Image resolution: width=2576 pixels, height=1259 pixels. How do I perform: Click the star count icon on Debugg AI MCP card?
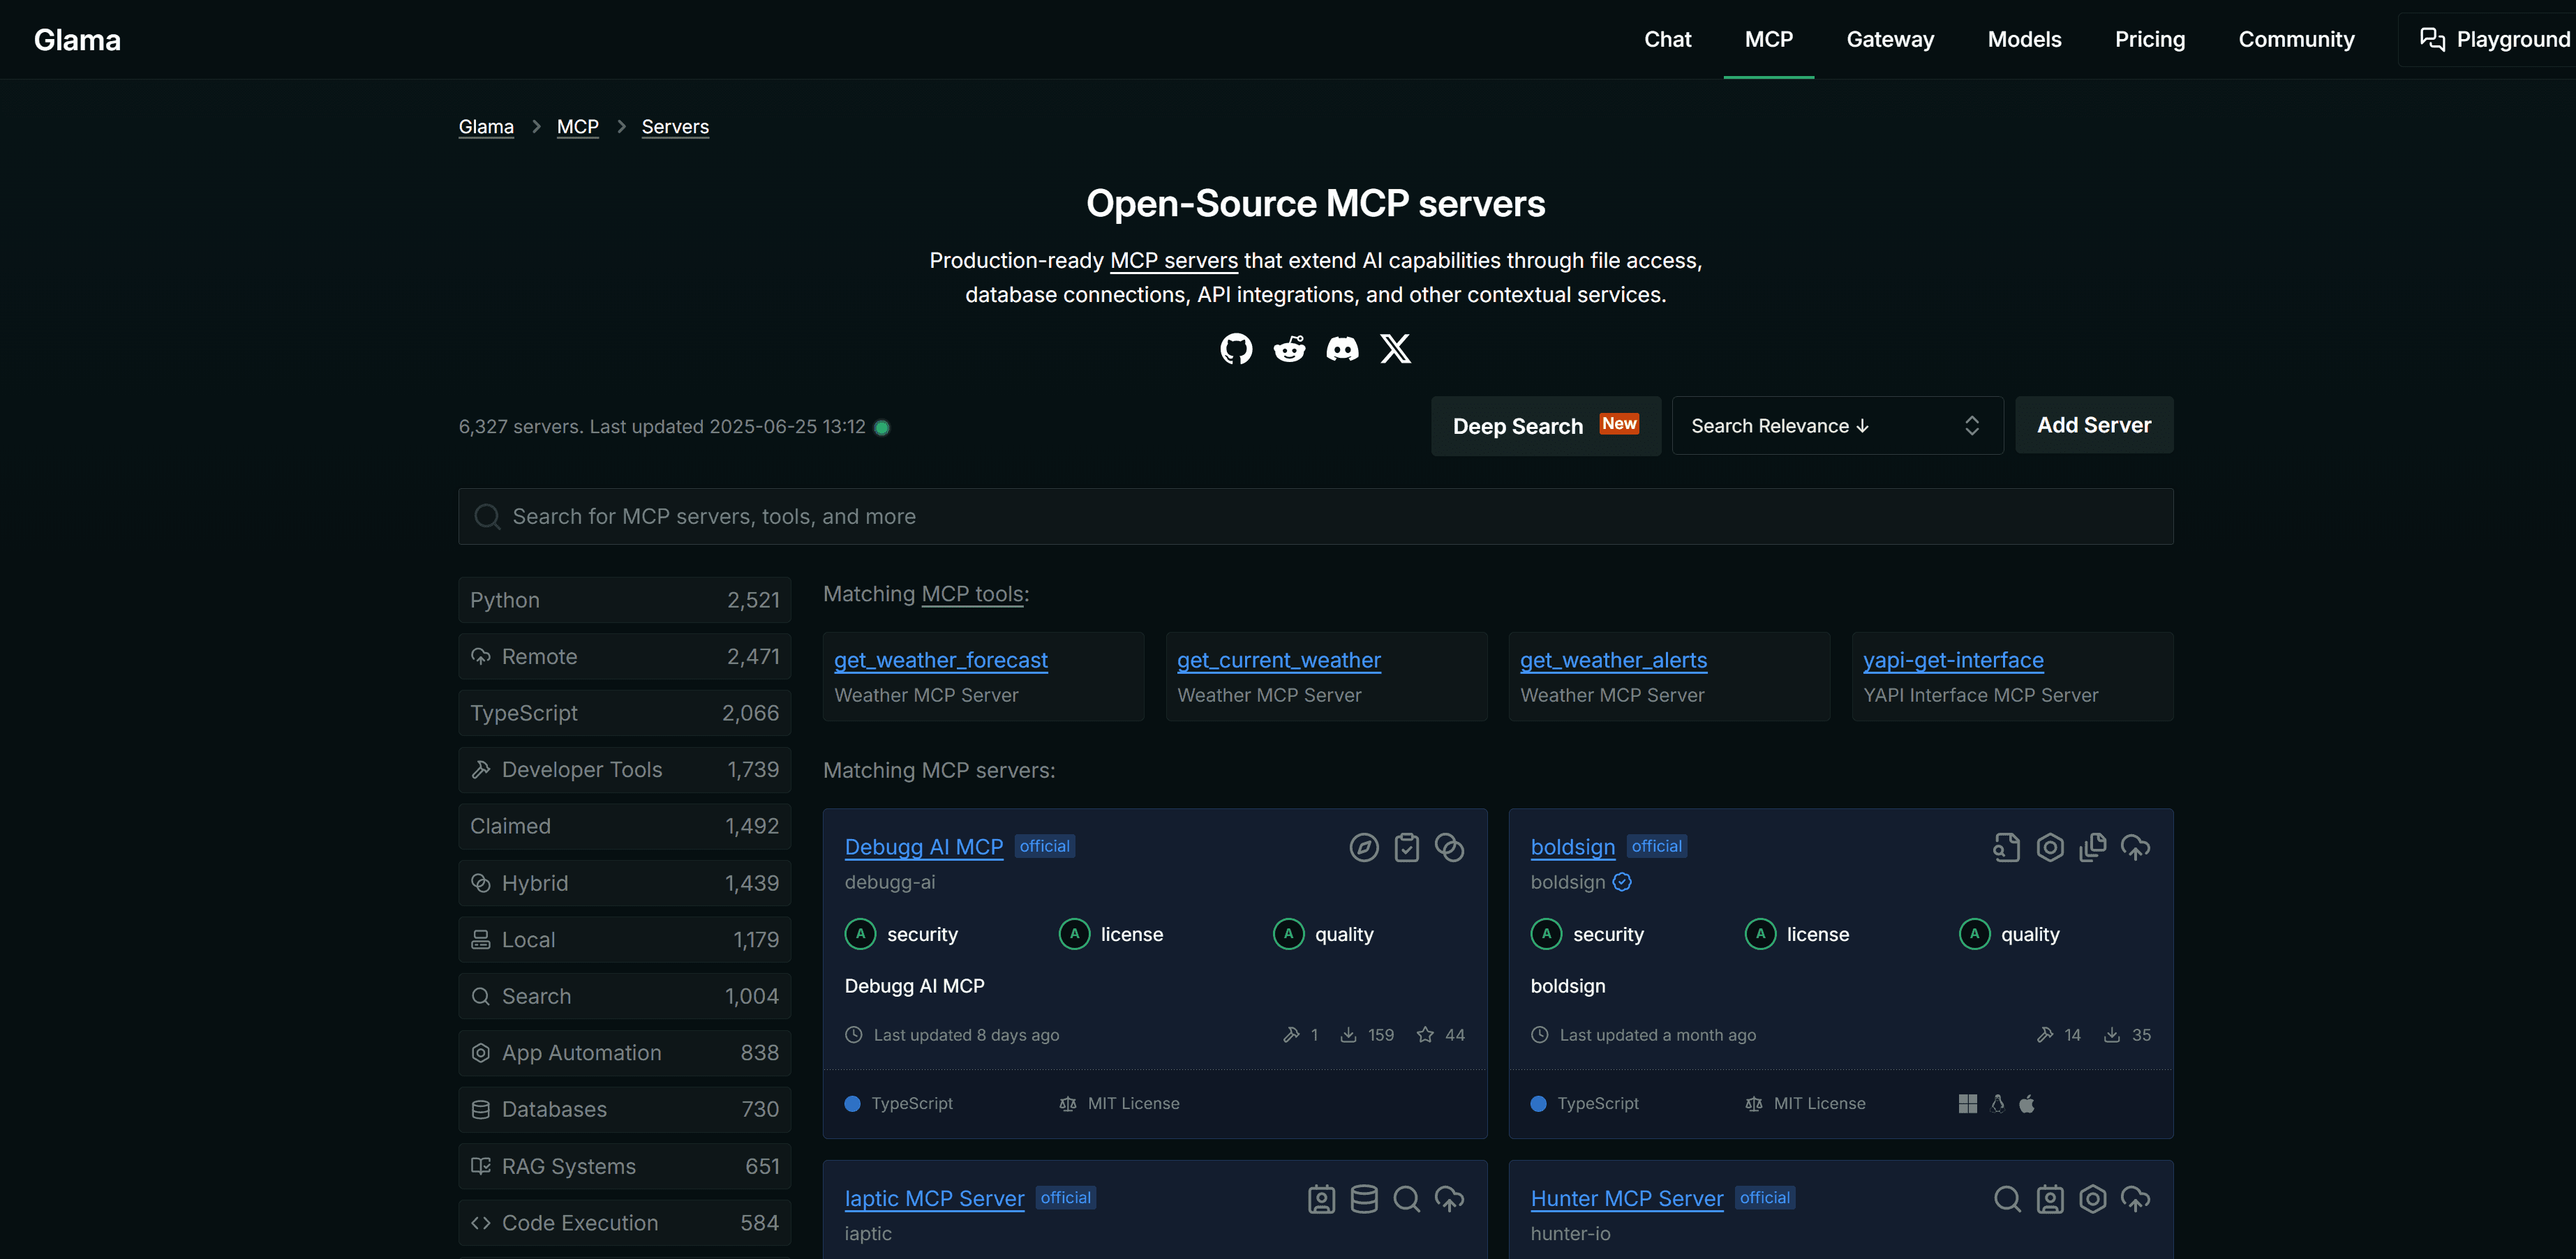pos(1425,1035)
